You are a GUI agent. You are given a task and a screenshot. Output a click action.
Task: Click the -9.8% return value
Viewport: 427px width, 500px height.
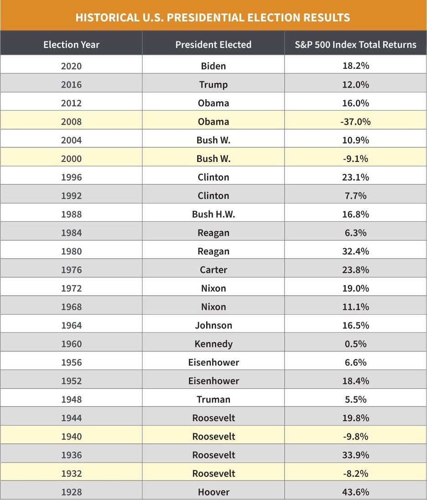click(356, 437)
